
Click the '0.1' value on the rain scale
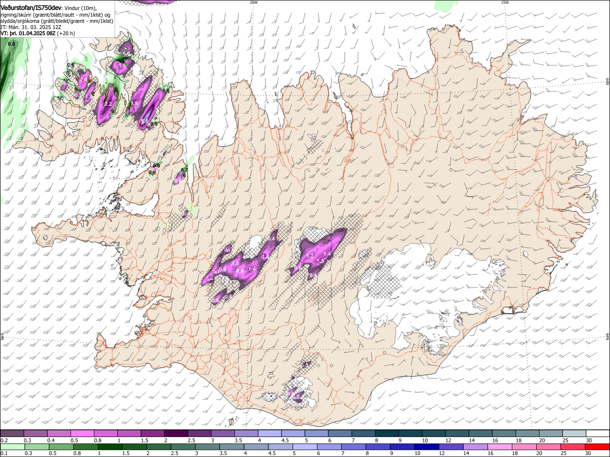point(4,453)
